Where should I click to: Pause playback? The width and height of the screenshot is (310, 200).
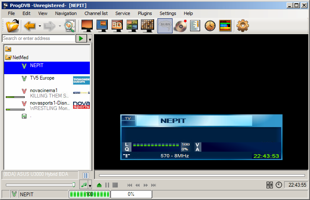click(x=107, y=185)
